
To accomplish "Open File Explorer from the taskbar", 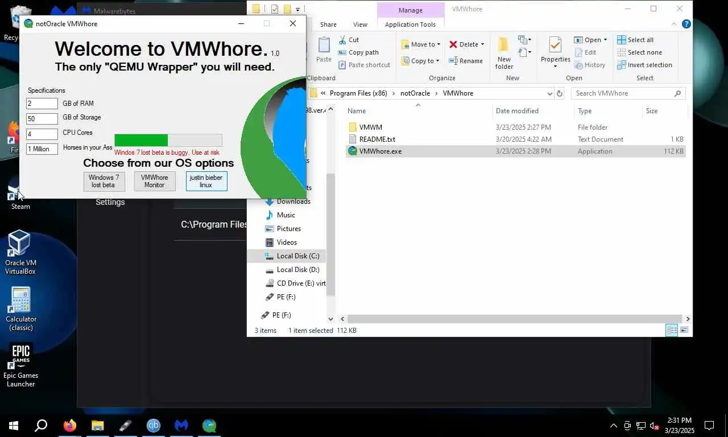I will coord(98,426).
